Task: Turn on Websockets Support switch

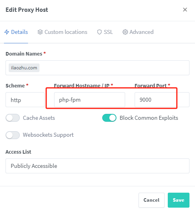Action: tap(13, 135)
